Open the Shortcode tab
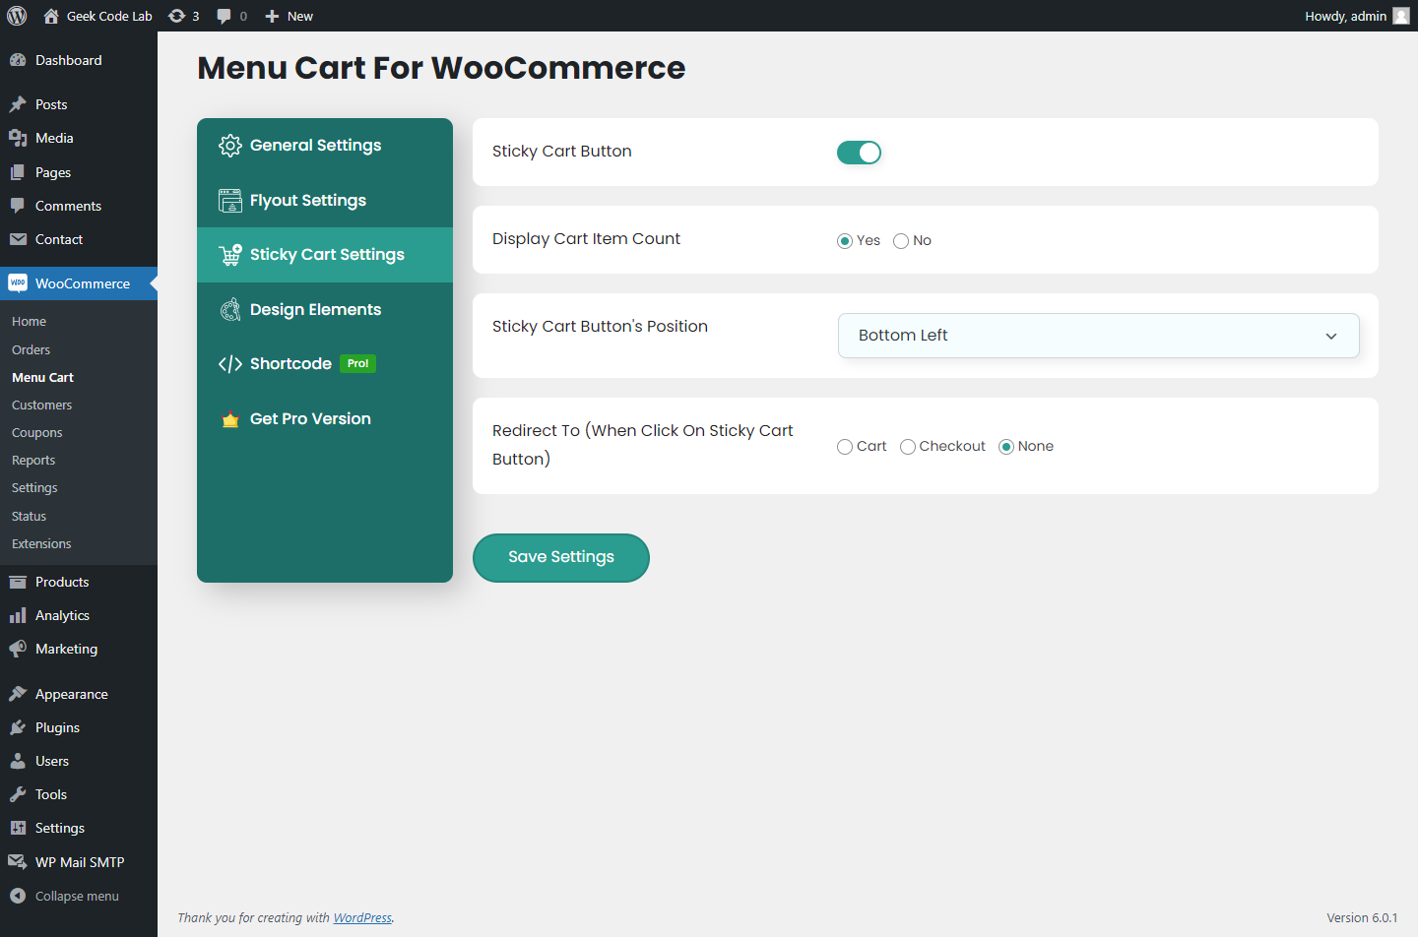The image size is (1418, 937). tap(325, 364)
